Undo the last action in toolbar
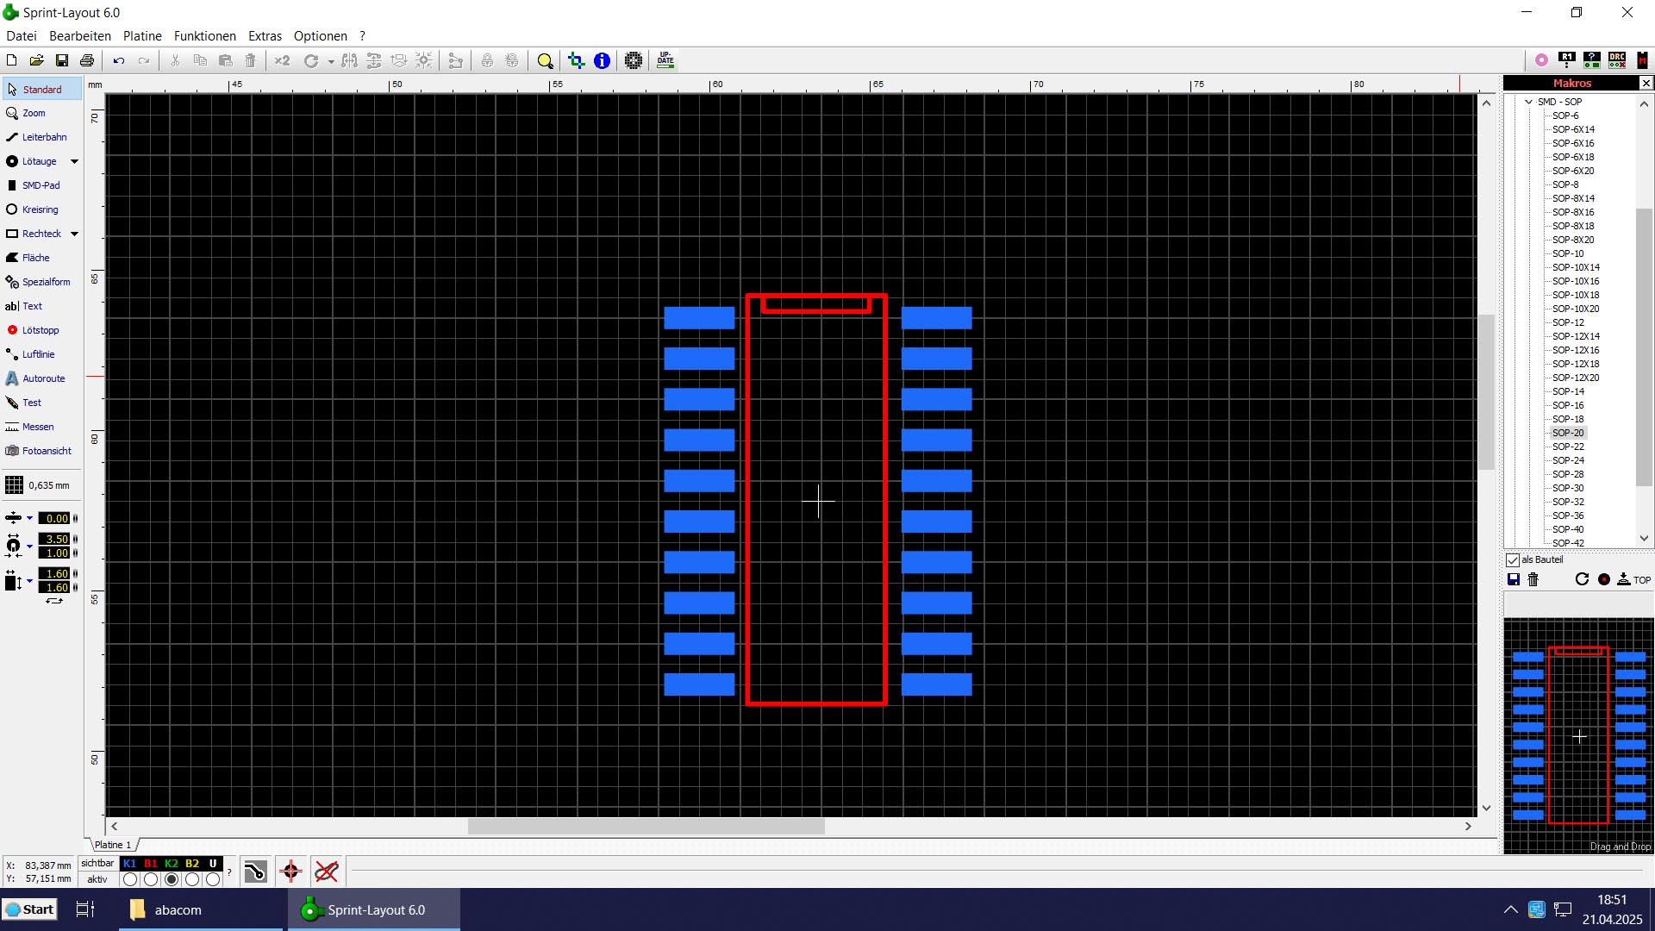 point(119,60)
